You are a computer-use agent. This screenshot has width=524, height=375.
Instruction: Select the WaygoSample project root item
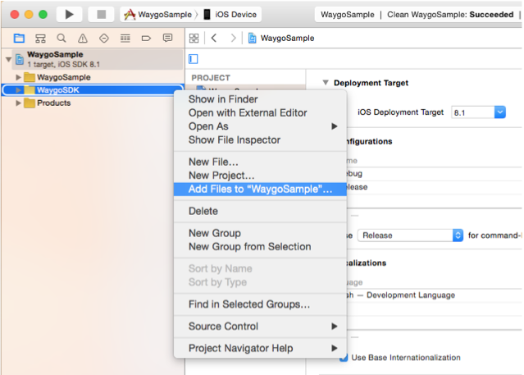(x=98, y=59)
